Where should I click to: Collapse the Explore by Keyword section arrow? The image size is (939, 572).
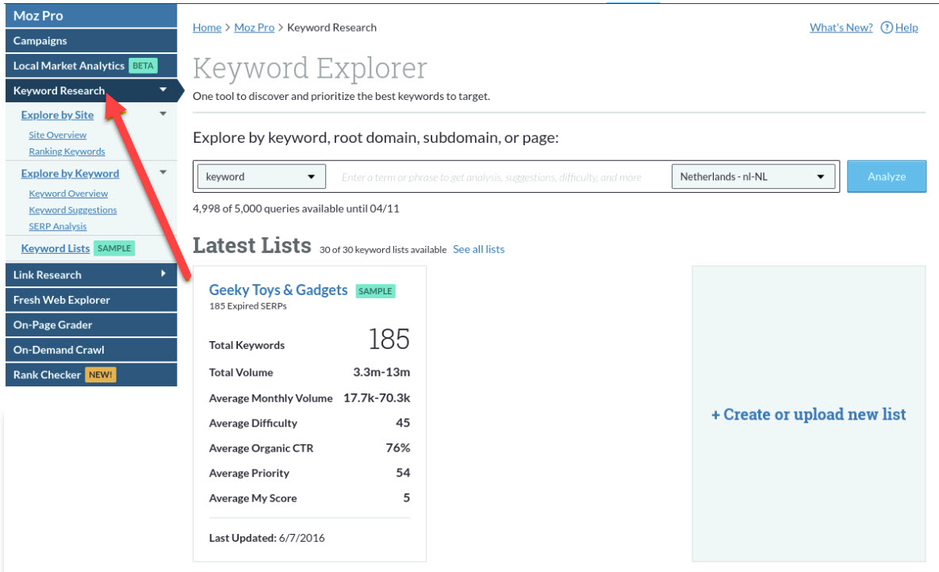tap(163, 173)
